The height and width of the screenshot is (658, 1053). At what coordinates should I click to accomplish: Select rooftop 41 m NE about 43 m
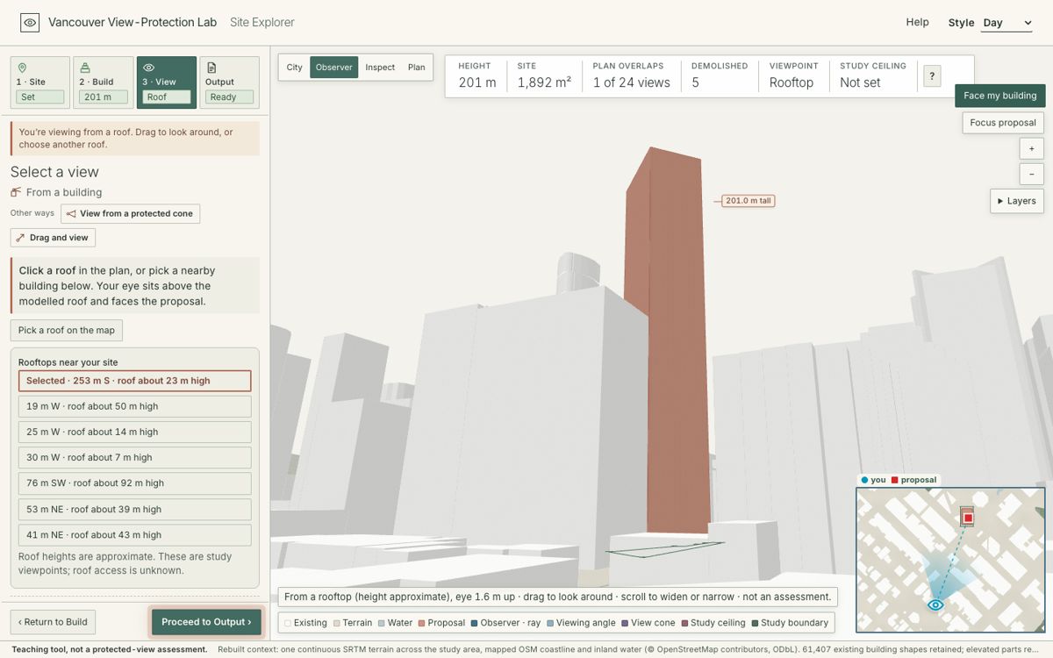(135, 534)
